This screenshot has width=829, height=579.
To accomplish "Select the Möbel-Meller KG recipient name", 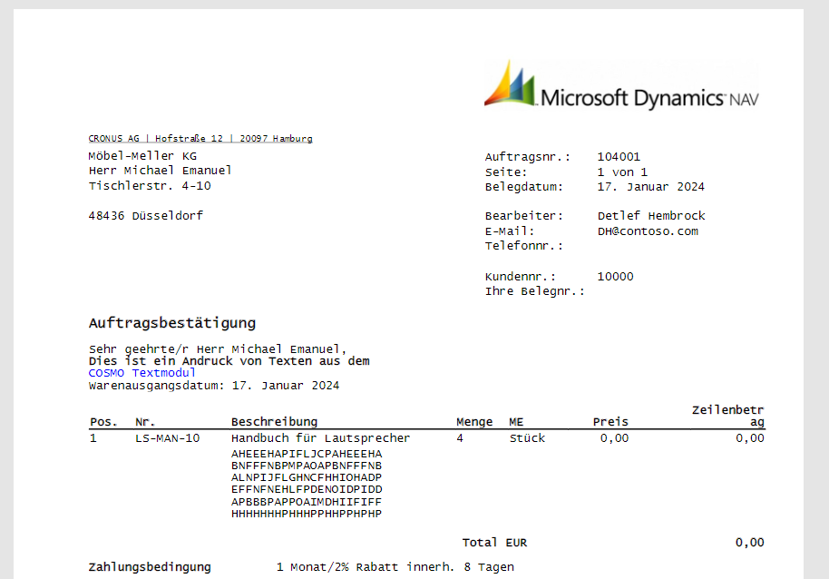I will pyautogui.click(x=142, y=156).
